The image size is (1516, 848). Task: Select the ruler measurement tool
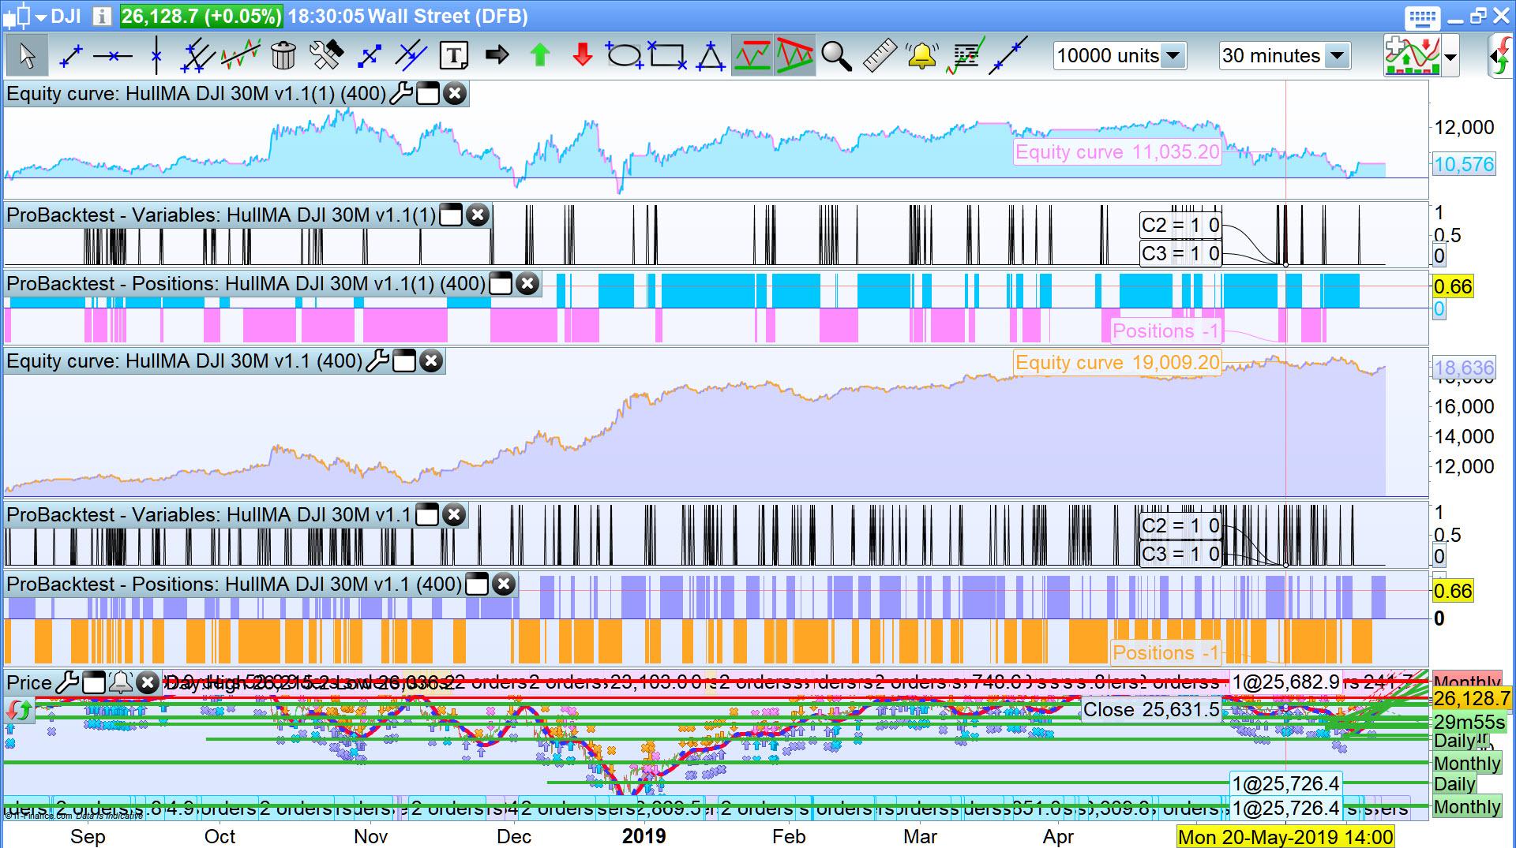point(879,56)
